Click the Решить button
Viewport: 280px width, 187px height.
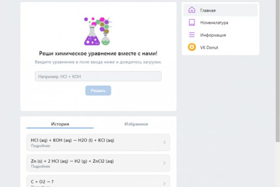pos(98,90)
